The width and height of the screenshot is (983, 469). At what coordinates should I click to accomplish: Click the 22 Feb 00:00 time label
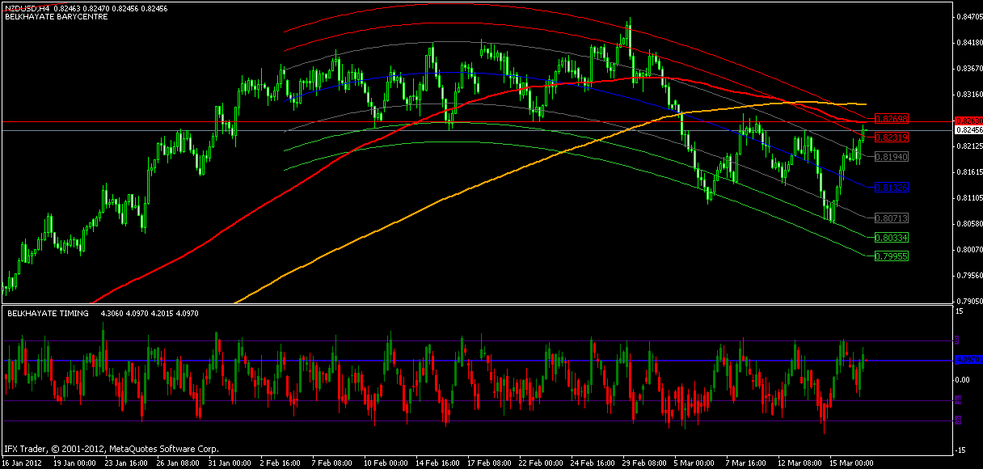(541, 463)
